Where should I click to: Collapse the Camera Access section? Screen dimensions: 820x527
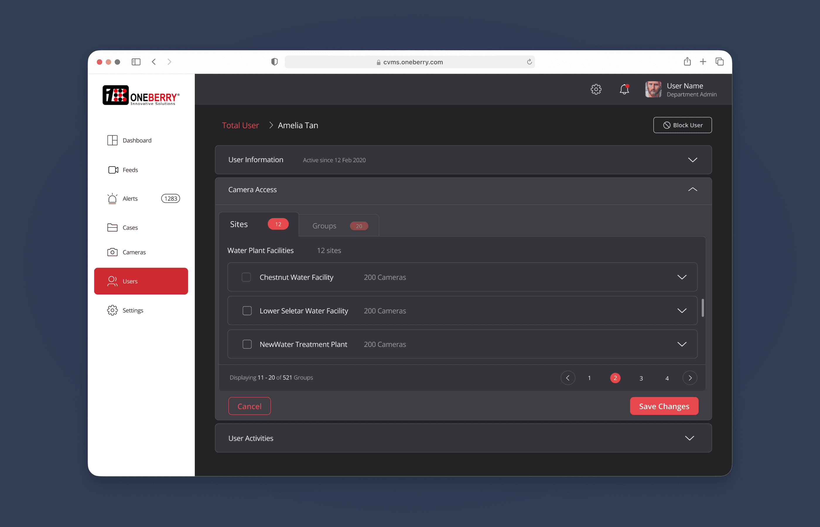(693, 189)
